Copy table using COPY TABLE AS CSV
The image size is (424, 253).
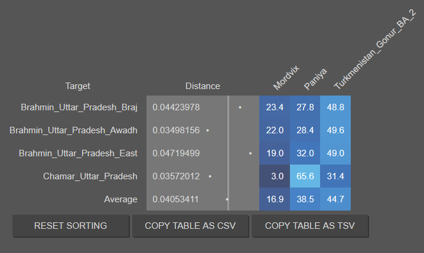click(190, 226)
